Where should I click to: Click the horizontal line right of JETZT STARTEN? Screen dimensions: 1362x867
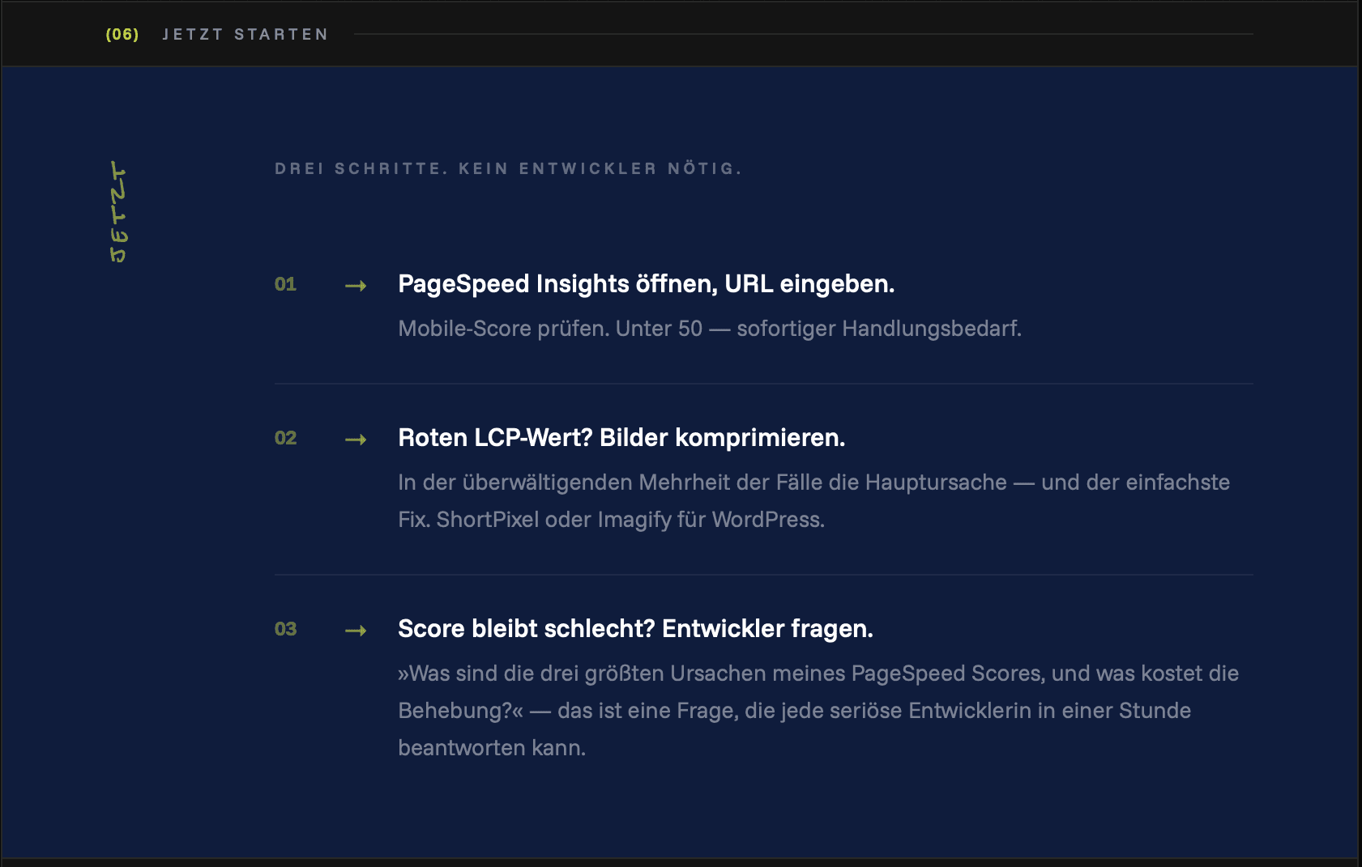[803, 34]
